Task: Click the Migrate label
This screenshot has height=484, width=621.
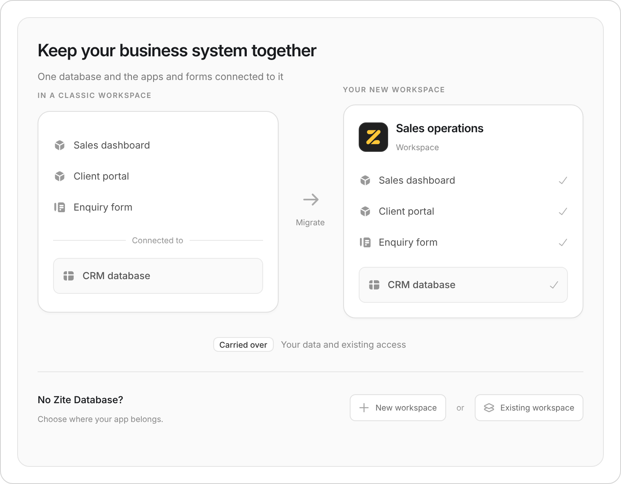Action: (x=310, y=222)
